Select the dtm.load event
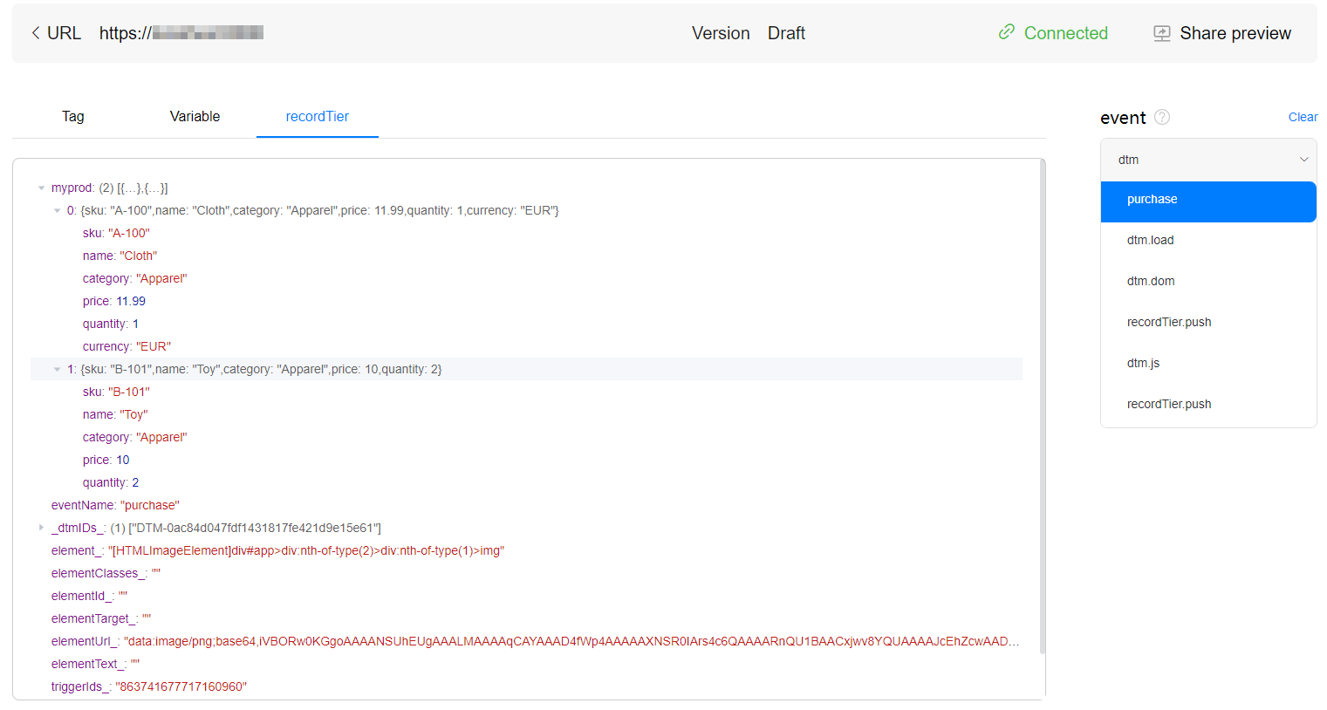The height and width of the screenshot is (710, 1327). tap(1208, 240)
